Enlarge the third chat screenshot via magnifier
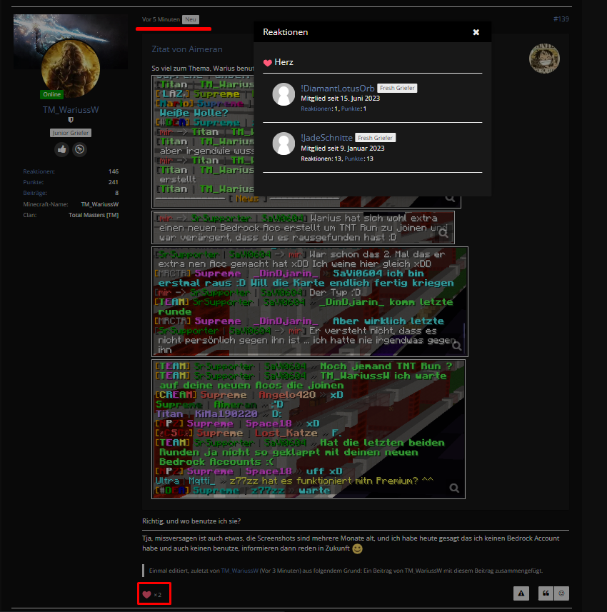This screenshot has height=612, width=607. 457,346
